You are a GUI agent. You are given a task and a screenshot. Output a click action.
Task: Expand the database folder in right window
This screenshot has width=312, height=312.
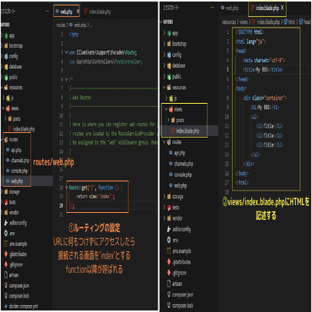pos(164,65)
